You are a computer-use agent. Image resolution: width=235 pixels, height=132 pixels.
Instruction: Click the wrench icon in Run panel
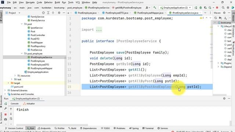(x=6, y=109)
